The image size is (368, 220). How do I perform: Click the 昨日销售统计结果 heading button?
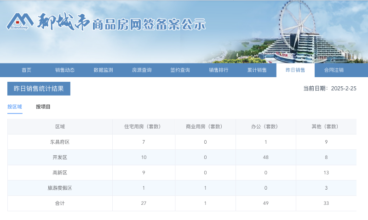click(39, 89)
